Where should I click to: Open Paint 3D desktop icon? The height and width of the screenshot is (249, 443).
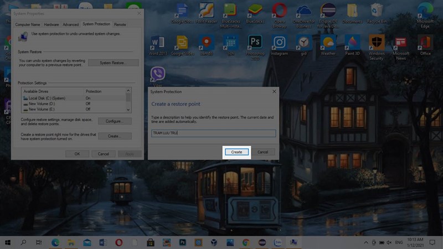tap(352, 45)
